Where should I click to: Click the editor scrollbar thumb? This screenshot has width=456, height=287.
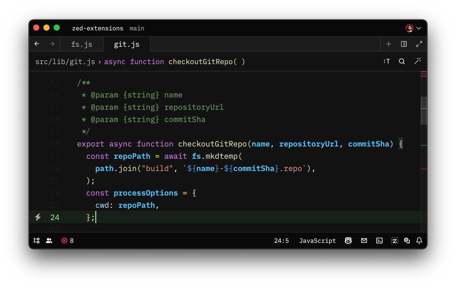pyautogui.click(x=424, y=111)
